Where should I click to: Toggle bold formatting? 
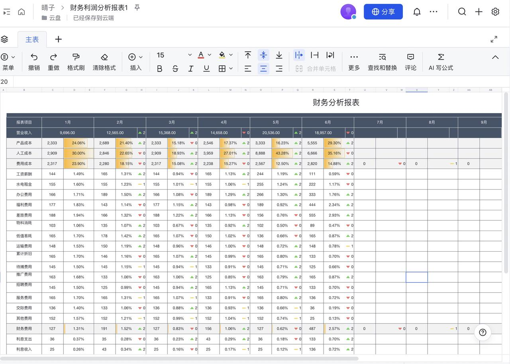pyautogui.click(x=160, y=69)
